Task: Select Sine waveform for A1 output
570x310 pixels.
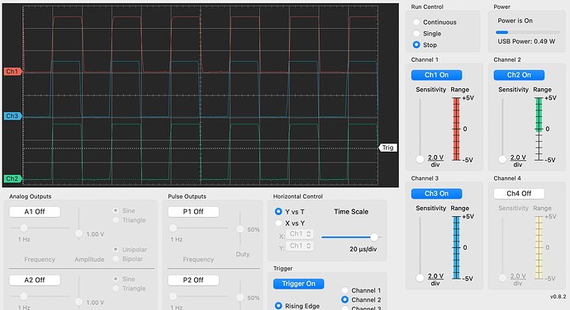Action: [x=116, y=210]
